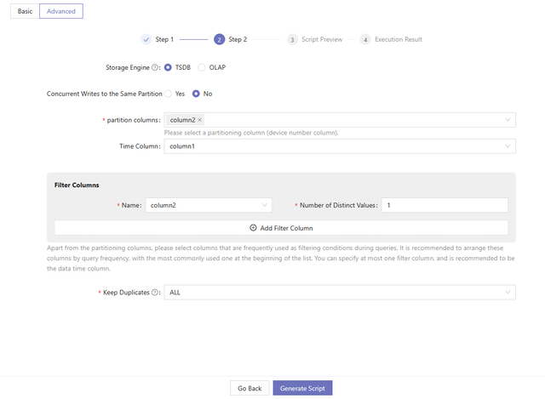Expand the partition columns dropdown

(x=508, y=121)
